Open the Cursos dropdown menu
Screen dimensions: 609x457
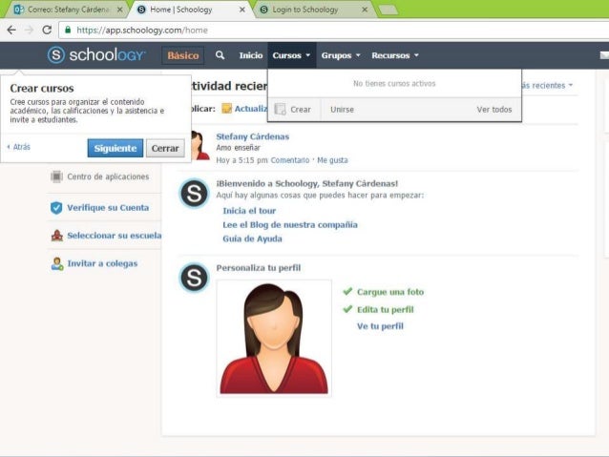tap(291, 55)
